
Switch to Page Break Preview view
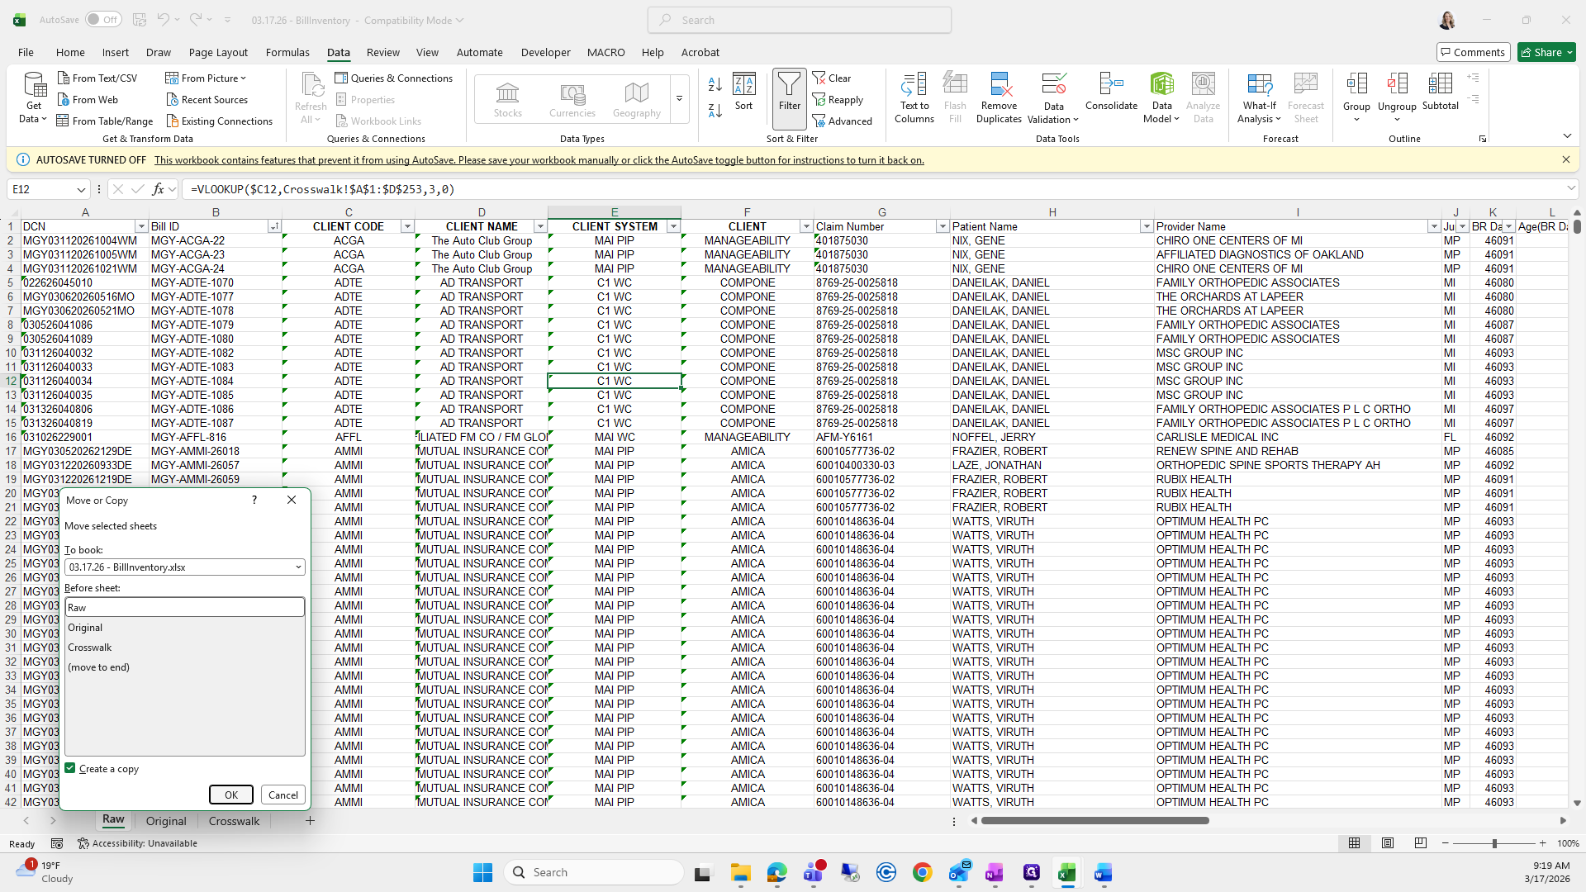click(x=1420, y=843)
